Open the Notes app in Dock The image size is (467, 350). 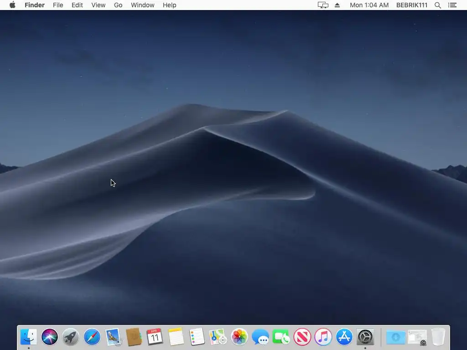coord(176,337)
